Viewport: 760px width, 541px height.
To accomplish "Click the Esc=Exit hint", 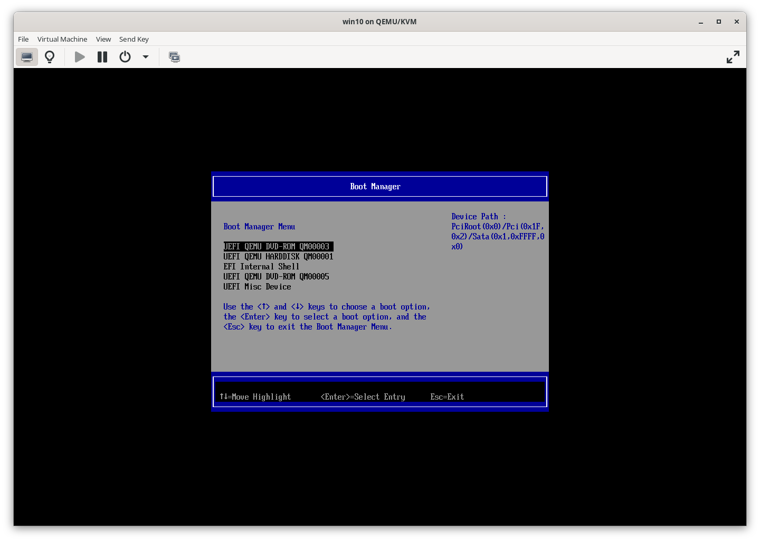I will pos(447,397).
